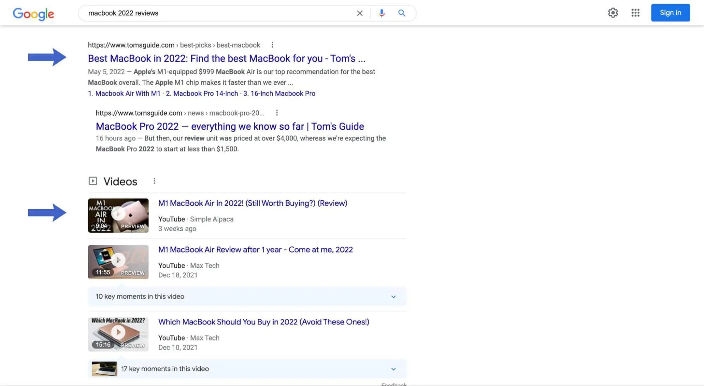
Task: Open Best MacBook in 2022 article
Action: point(226,58)
